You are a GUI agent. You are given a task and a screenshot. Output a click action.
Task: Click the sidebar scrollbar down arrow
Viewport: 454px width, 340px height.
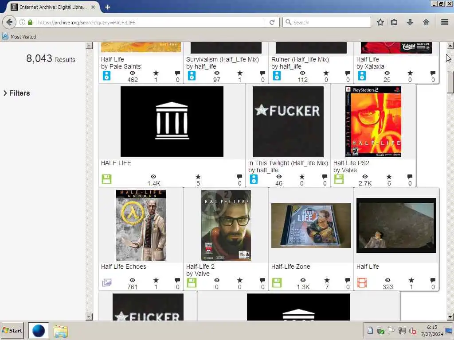coord(89,317)
